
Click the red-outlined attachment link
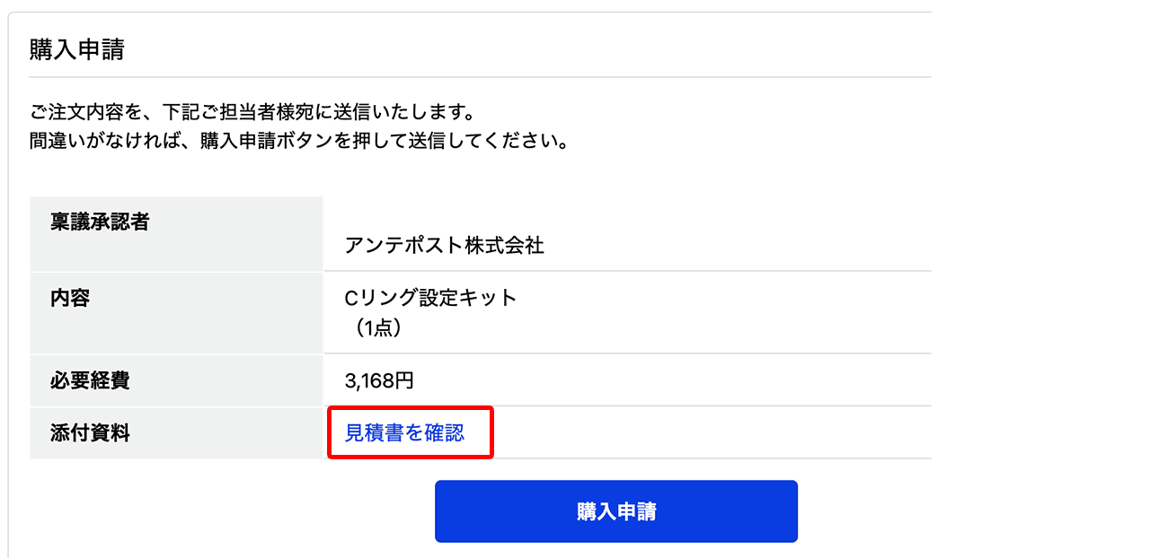tap(409, 432)
